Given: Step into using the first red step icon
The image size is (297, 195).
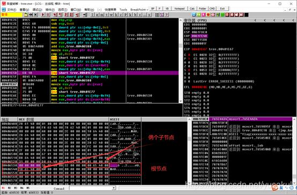Looking at the screenshot, I should point(55,15).
